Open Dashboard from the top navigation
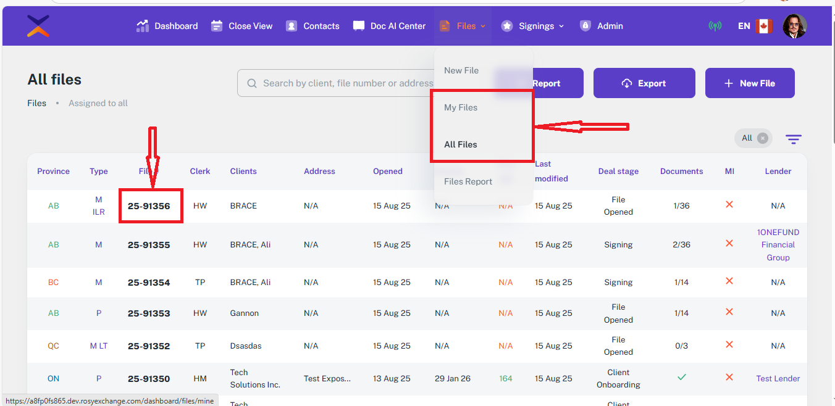Viewport: 835px width, 406px height. tap(167, 26)
